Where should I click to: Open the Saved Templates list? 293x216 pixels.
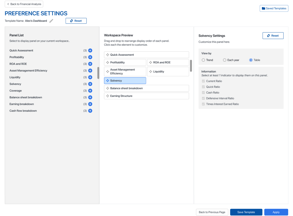[274, 8]
